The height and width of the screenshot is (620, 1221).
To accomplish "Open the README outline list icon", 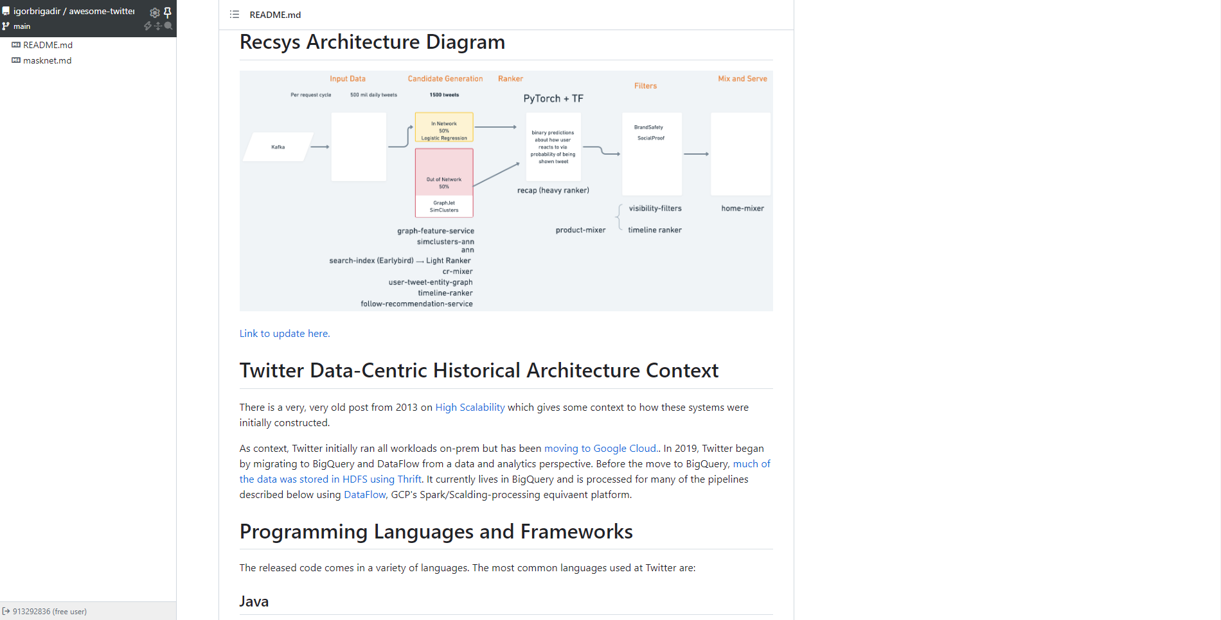I will pos(235,15).
